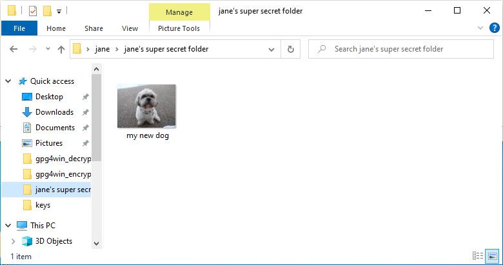The width and height of the screenshot is (503, 265).
Task: Open the address bar history dropdown
Action: coord(273,49)
